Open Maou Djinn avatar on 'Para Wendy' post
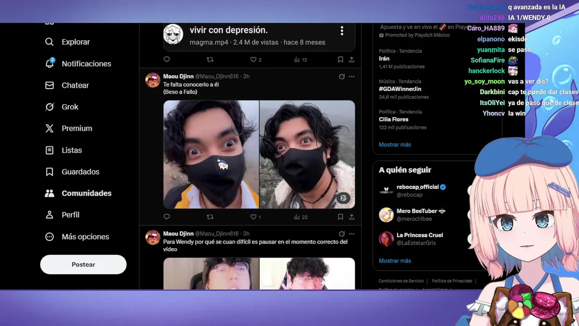Screen dimensions: 579x326 click(153, 238)
